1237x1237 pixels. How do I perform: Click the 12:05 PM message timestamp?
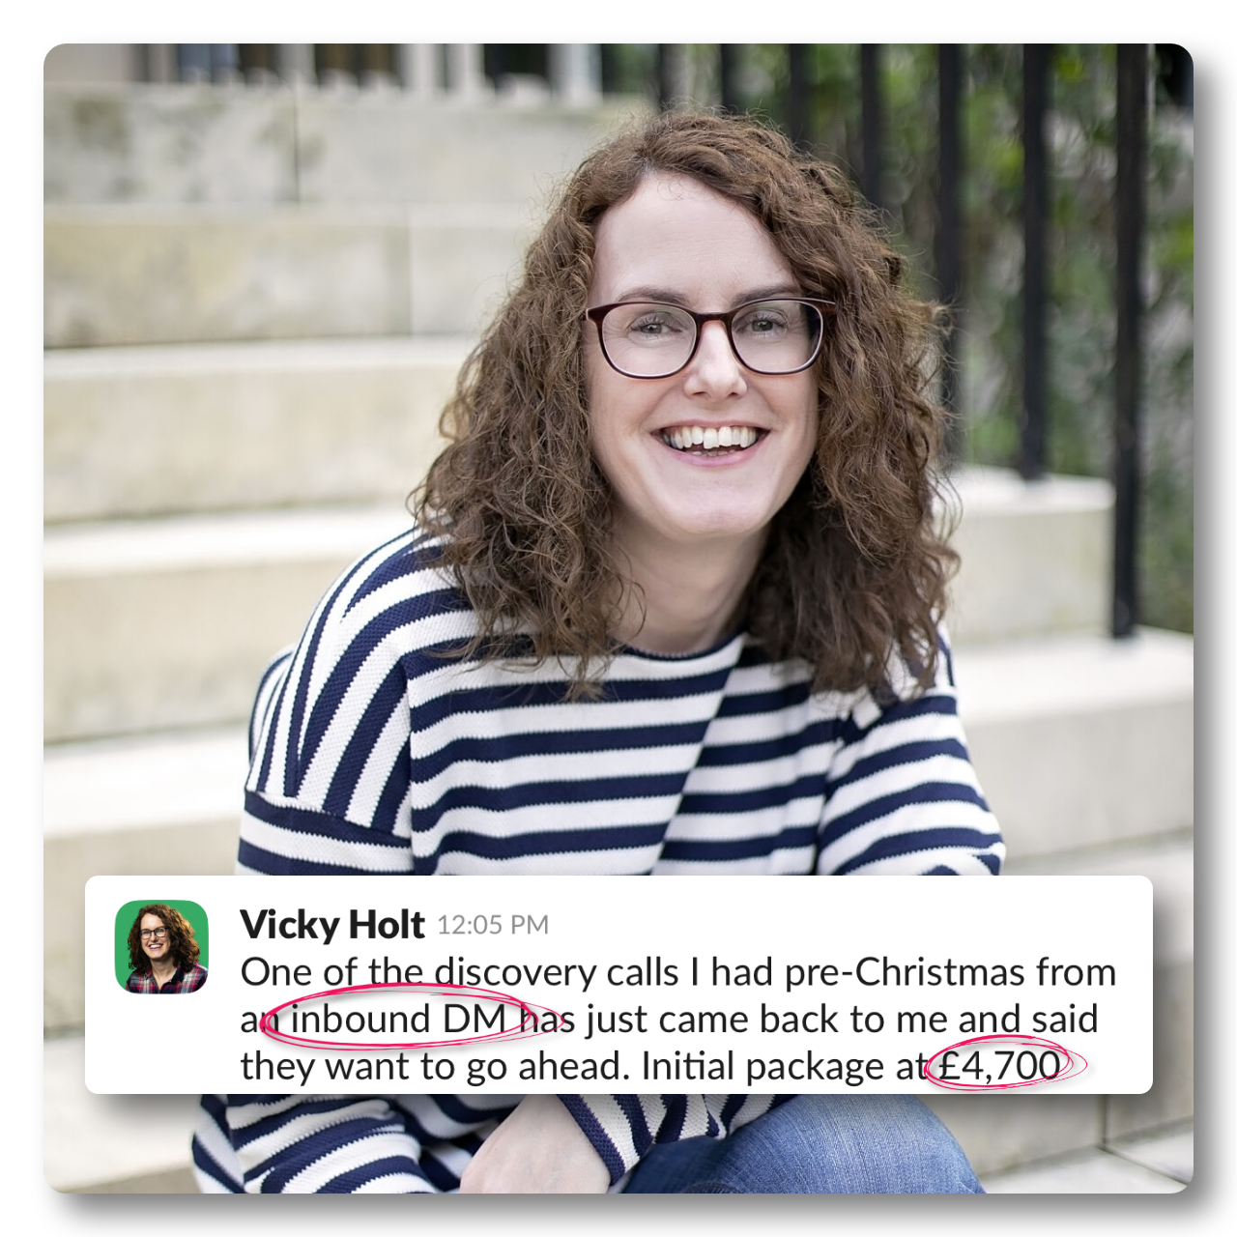(492, 926)
